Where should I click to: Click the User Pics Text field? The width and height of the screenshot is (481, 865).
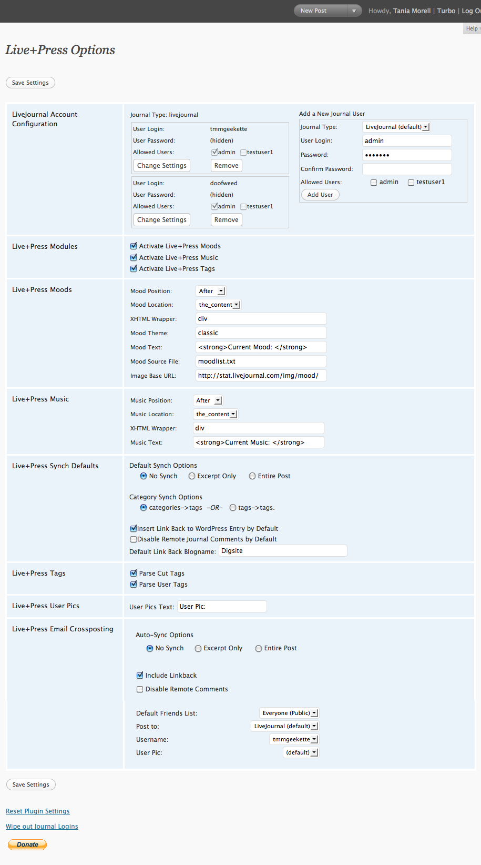point(222,607)
